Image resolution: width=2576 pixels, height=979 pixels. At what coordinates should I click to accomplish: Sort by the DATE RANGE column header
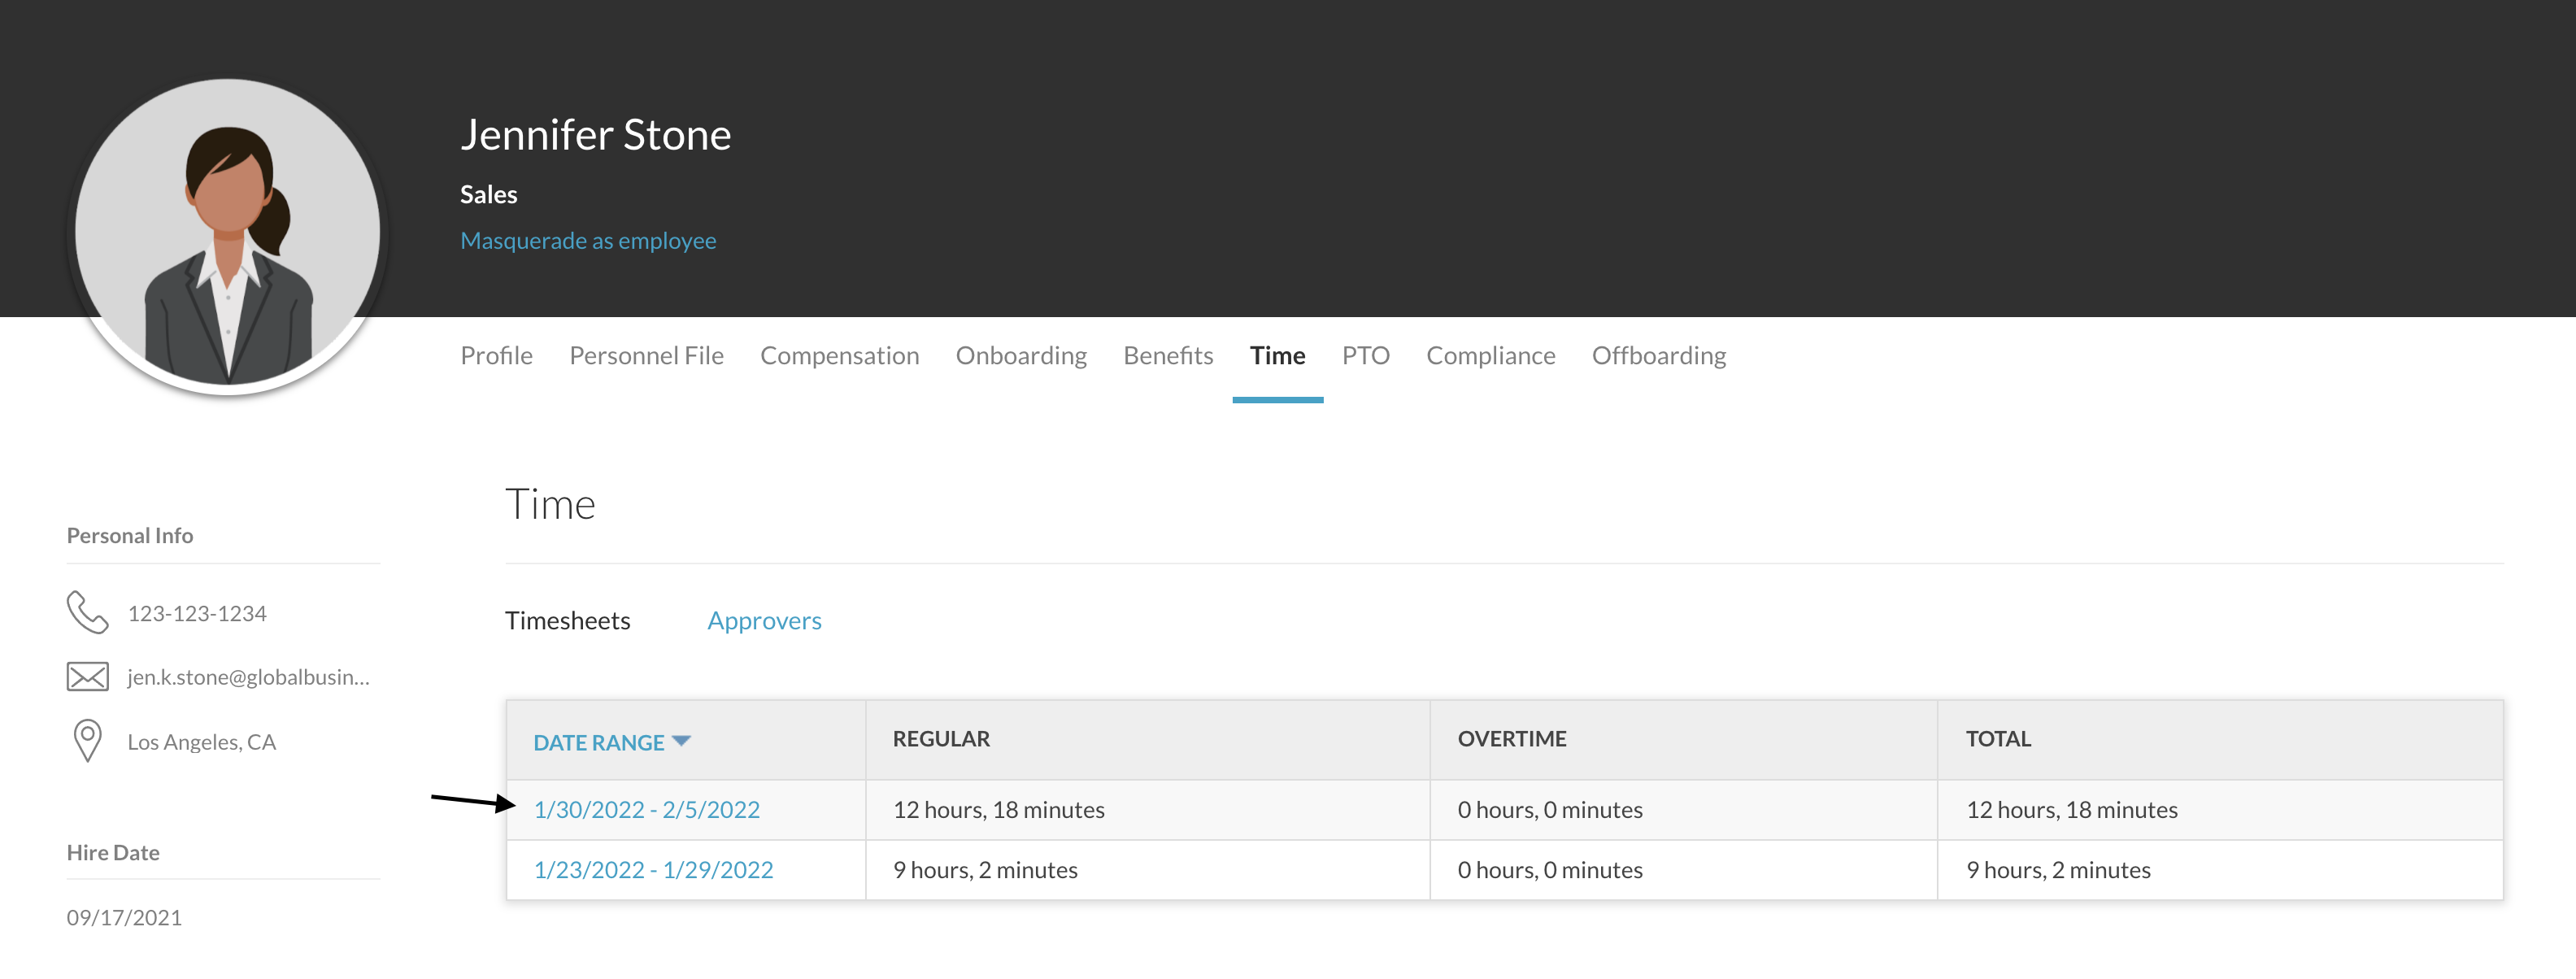pos(598,742)
